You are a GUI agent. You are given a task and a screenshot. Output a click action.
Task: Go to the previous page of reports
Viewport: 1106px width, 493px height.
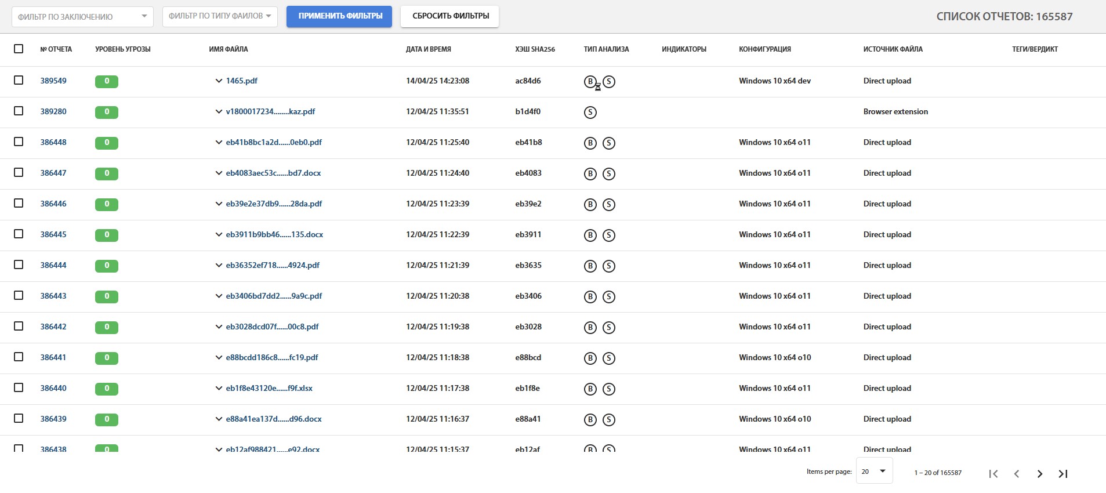pyautogui.click(x=1016, y=474)
